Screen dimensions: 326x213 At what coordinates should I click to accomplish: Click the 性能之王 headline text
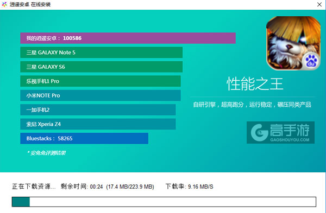click(255, 84)
